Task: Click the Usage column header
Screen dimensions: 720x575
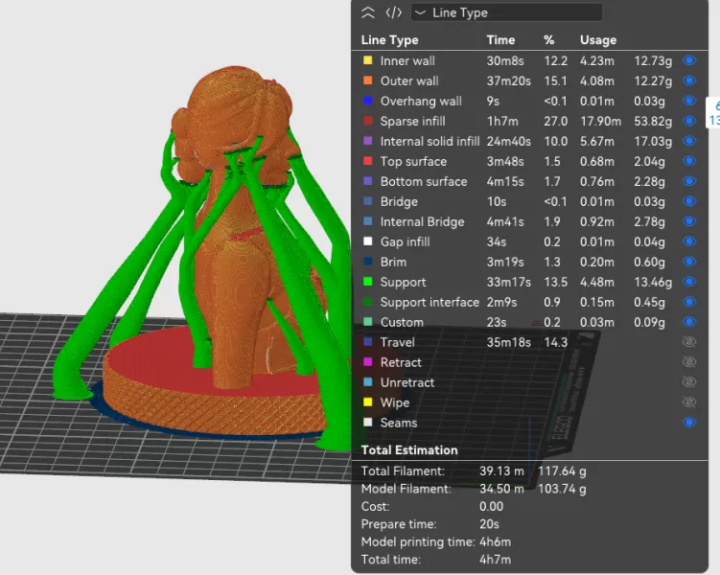Action: (598, 40)
